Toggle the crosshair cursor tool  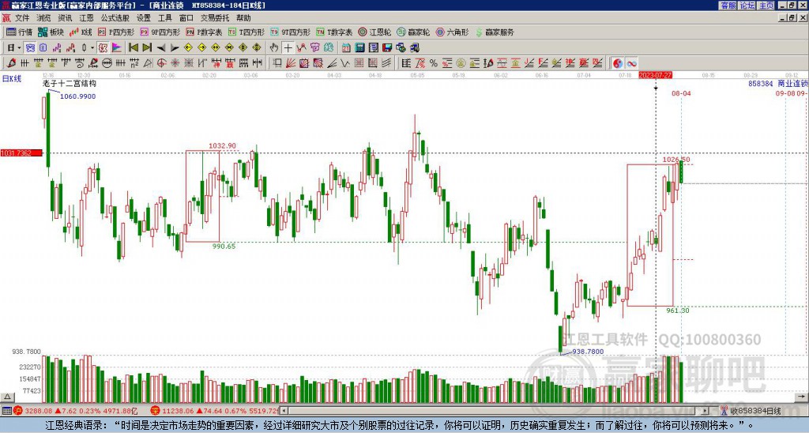tap(288, 47)
